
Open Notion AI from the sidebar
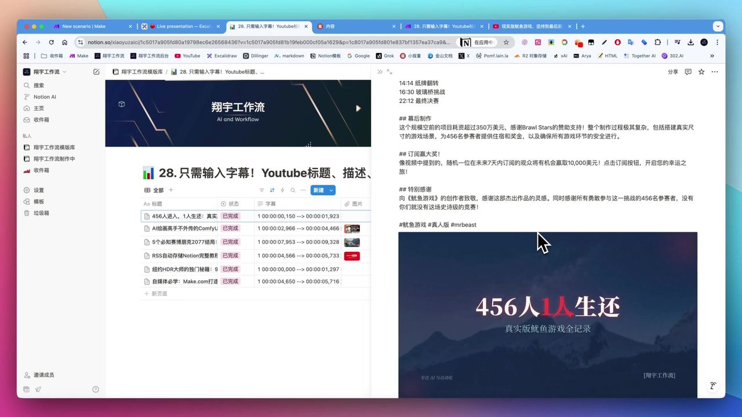[x=43, y=97]
